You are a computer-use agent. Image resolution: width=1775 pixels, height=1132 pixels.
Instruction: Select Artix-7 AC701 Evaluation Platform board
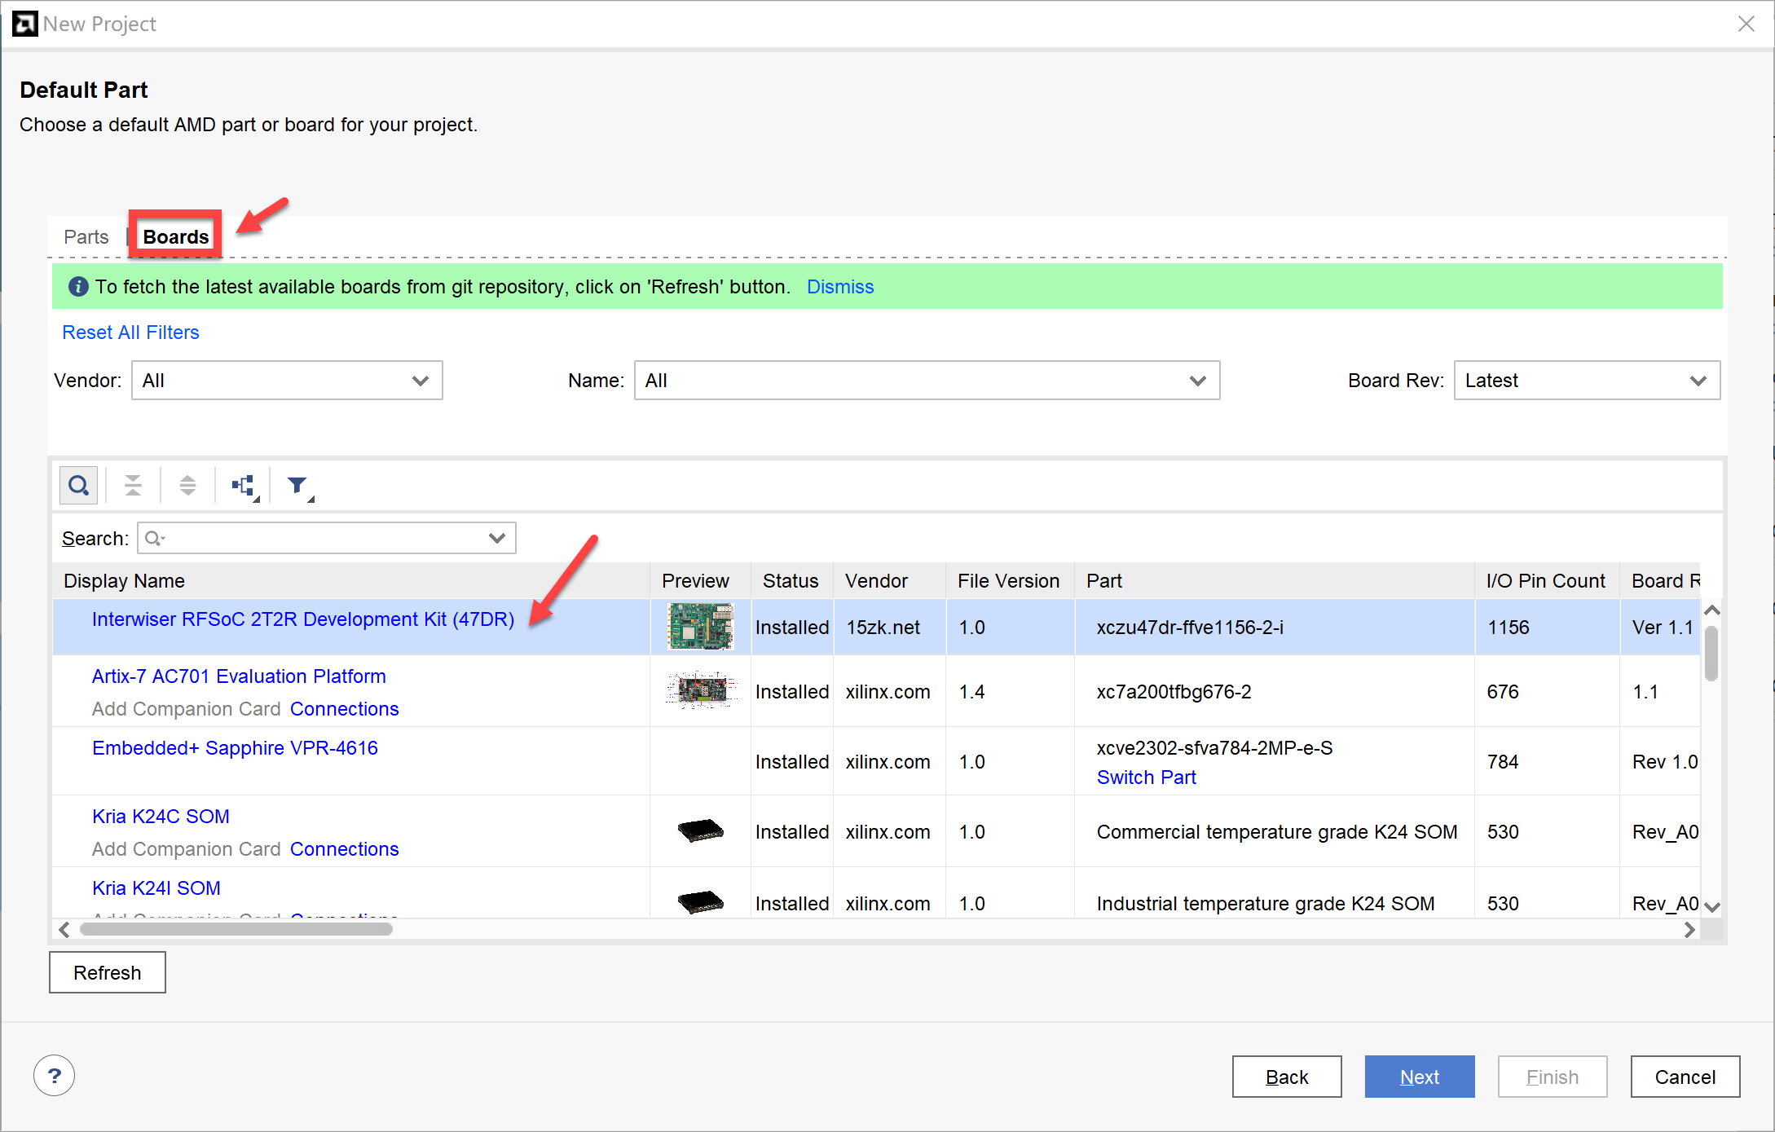pos(239,676)
